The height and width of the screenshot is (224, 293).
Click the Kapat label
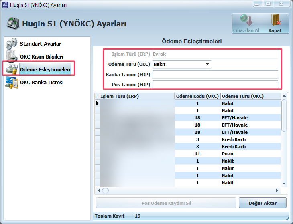click(275, 30)
